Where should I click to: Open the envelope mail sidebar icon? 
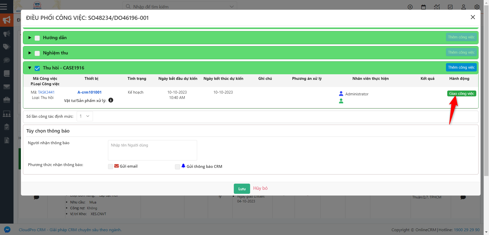(7, 87)
